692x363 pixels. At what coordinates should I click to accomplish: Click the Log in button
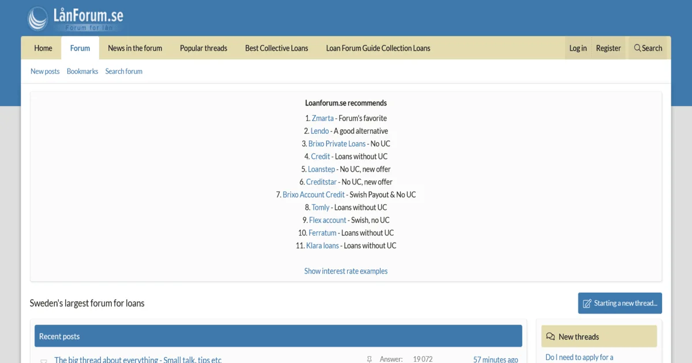point(578,48)
